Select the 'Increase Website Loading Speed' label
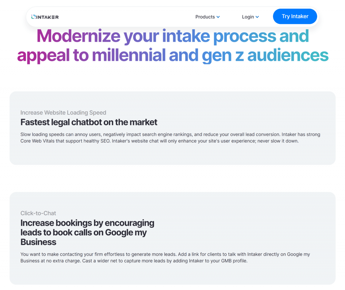 (63, 112)
